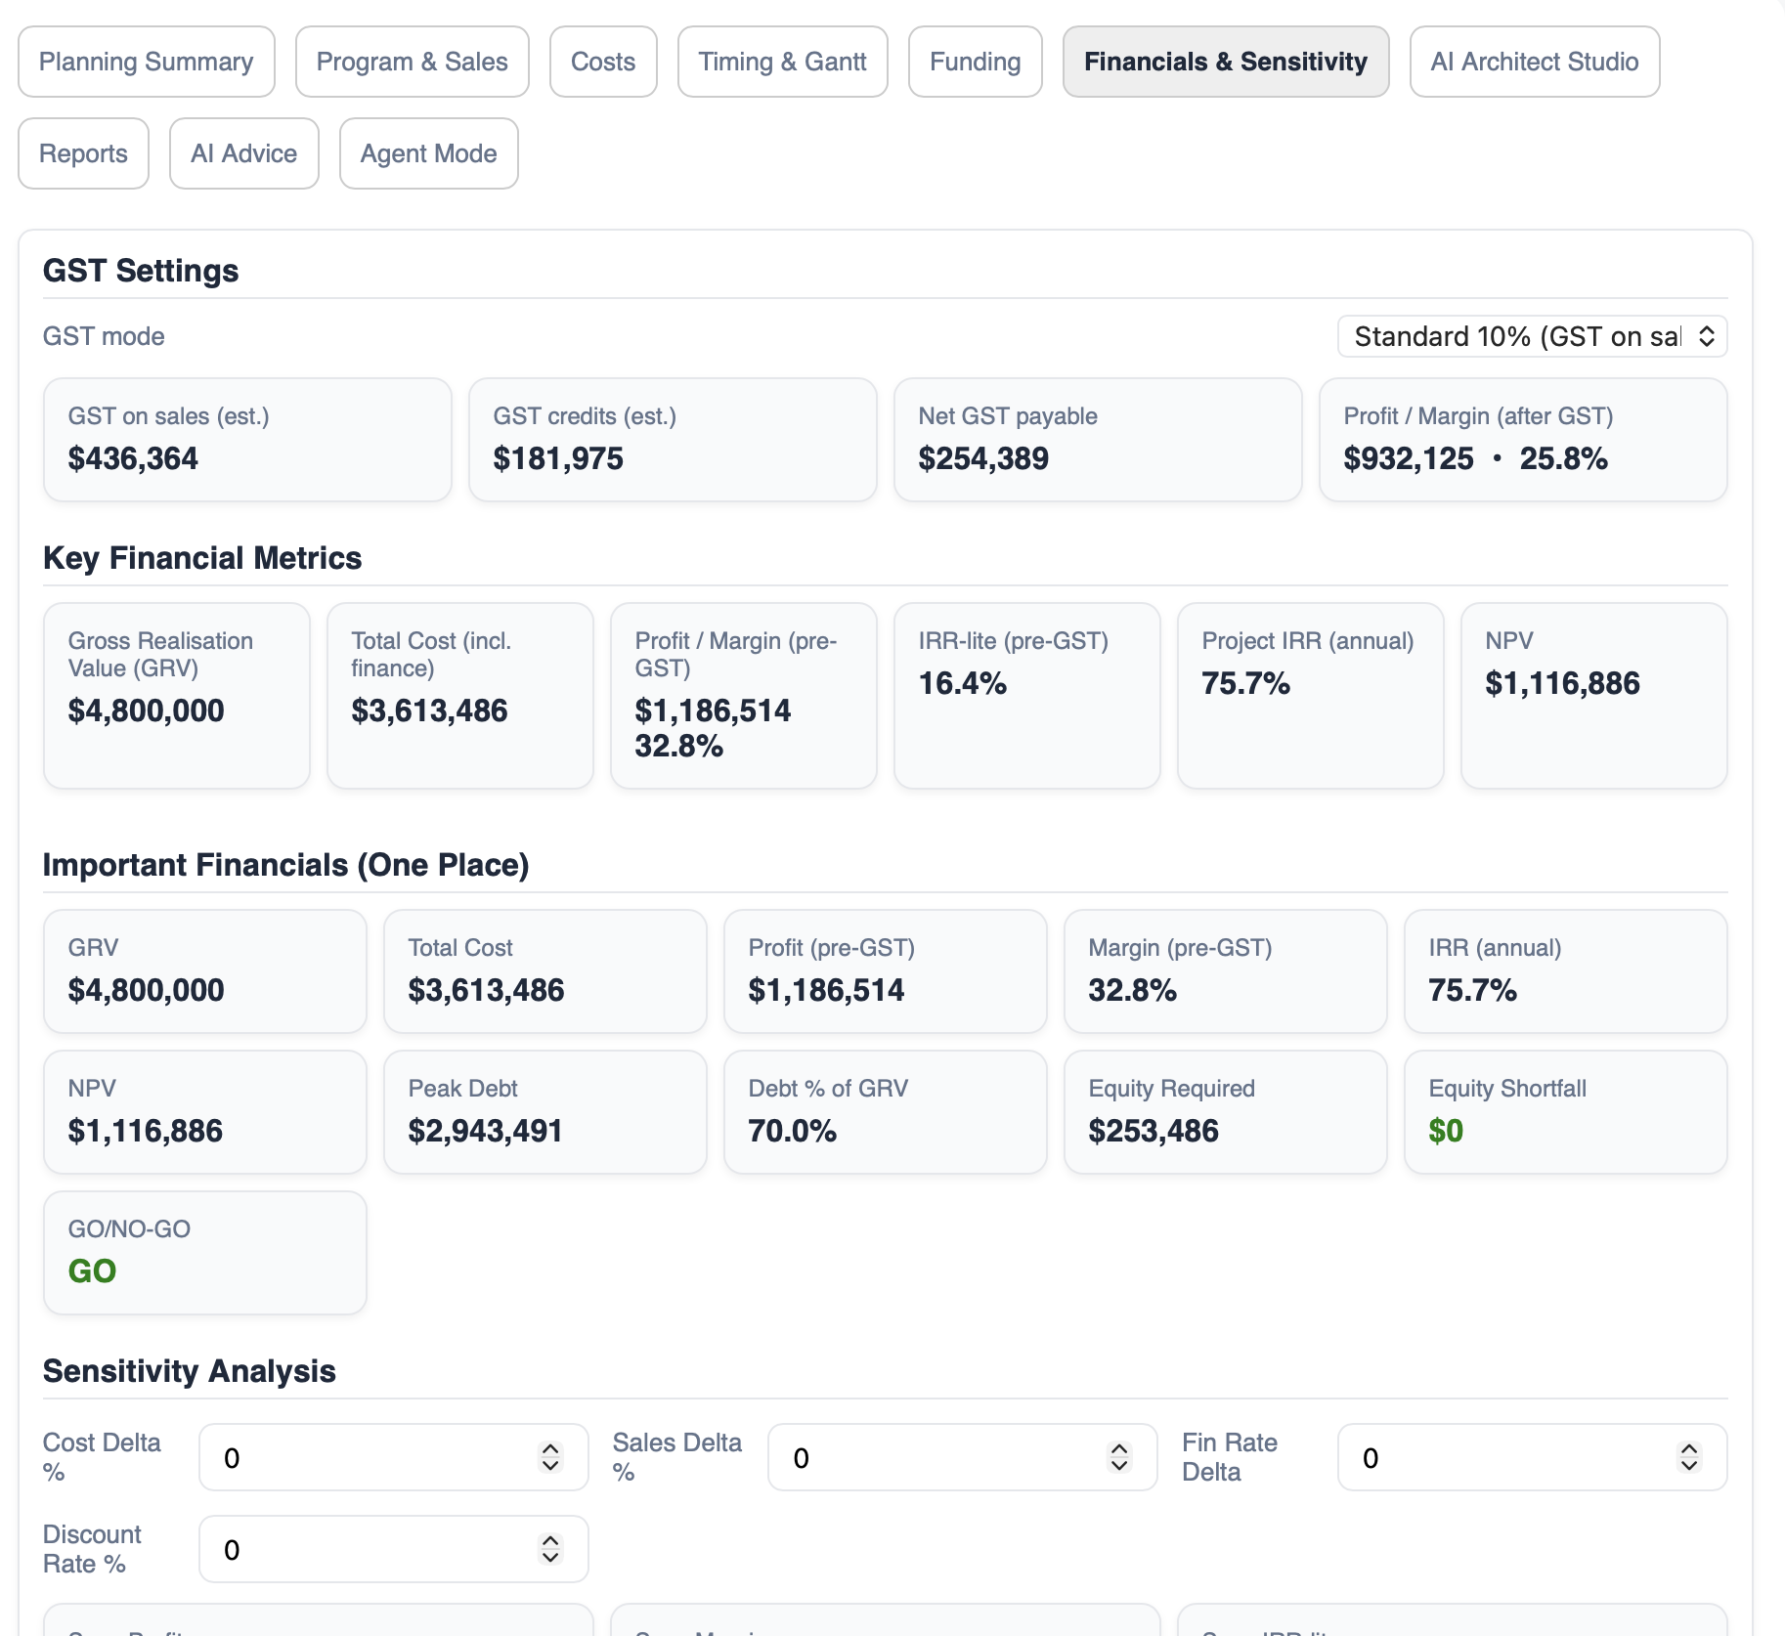Click the IRR-lite (pre-GST) 16.4% value

tap(963, 683)
